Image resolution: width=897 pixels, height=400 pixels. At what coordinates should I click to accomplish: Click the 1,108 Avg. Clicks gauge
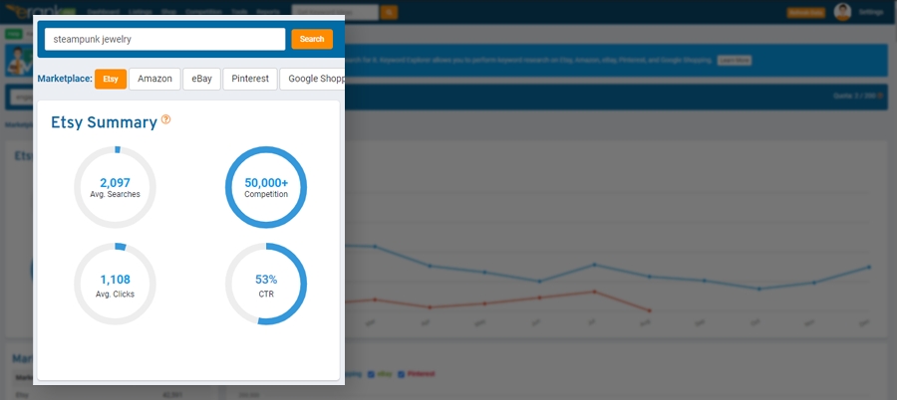click(x=115, y=284)
